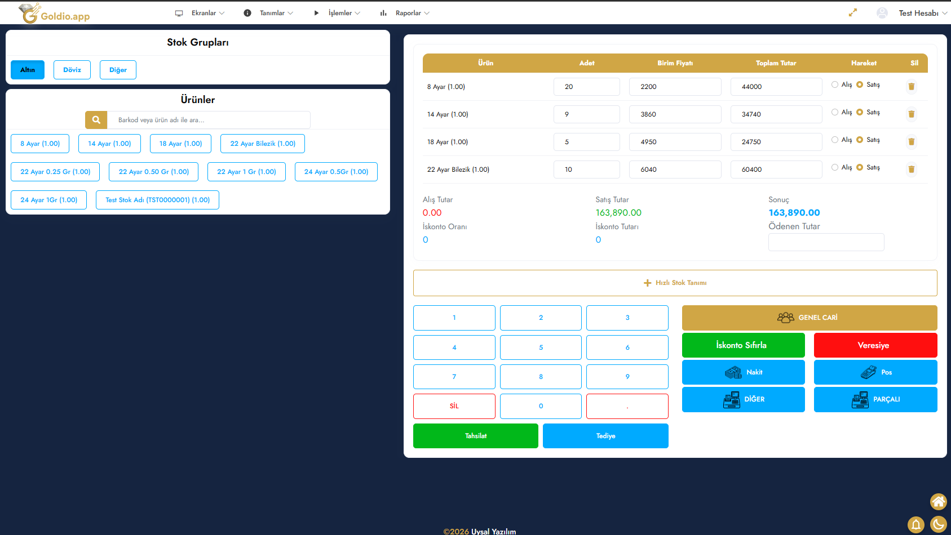This screenshot has width=951, height=535.
Task: Open the Raporlar dropdown menu
Action: (x=405, y=13)
